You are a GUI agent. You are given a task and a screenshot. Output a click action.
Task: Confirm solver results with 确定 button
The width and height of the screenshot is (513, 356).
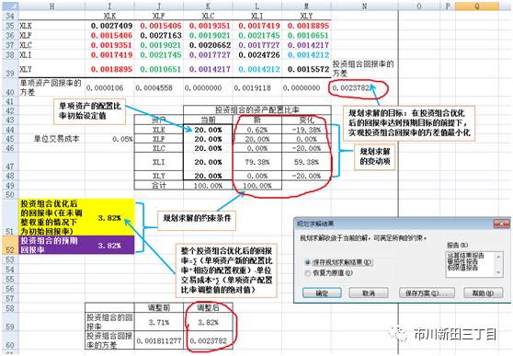point(322,293)
